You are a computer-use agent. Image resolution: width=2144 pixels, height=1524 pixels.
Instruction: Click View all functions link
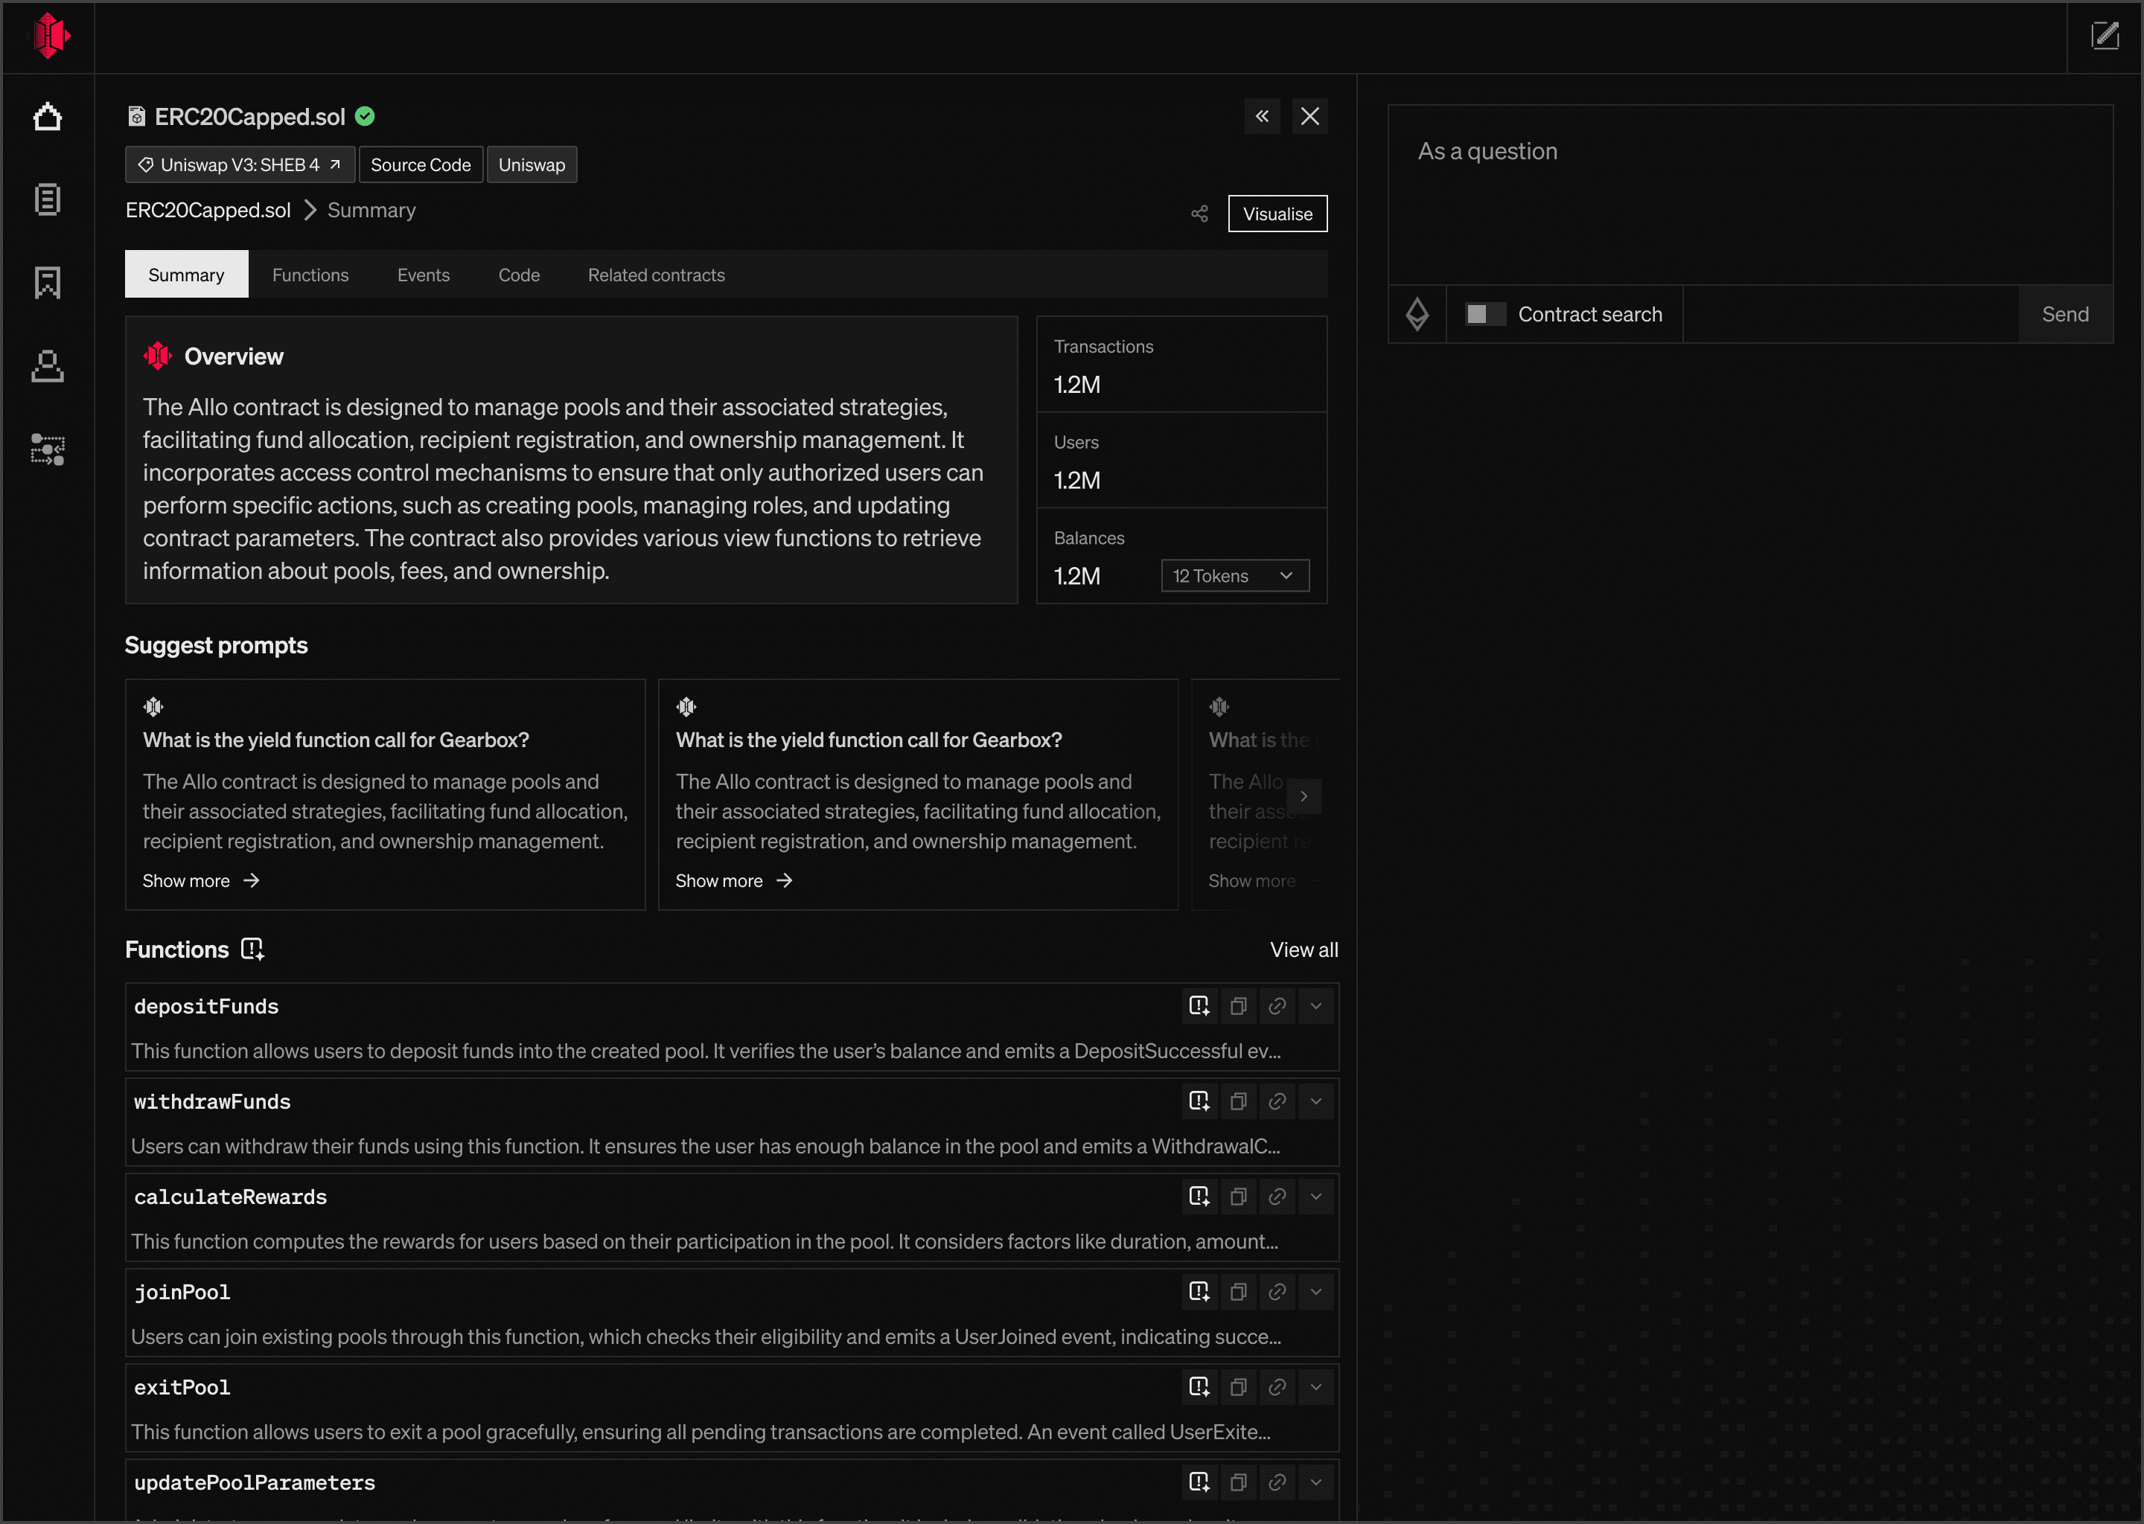tap(1303, 950)
